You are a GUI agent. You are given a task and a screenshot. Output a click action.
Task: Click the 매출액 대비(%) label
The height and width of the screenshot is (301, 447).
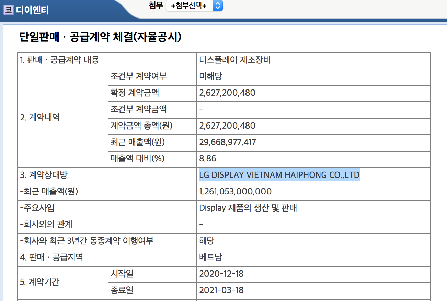(x=138, y=159)
